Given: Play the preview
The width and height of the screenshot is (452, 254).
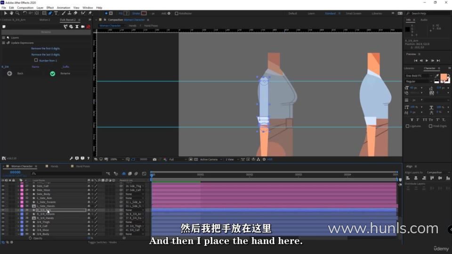Looking at the screenshot, I should click(x=427, y=61).
